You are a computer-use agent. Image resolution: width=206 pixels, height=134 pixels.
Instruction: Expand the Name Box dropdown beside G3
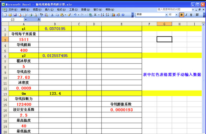click(26, 19)
